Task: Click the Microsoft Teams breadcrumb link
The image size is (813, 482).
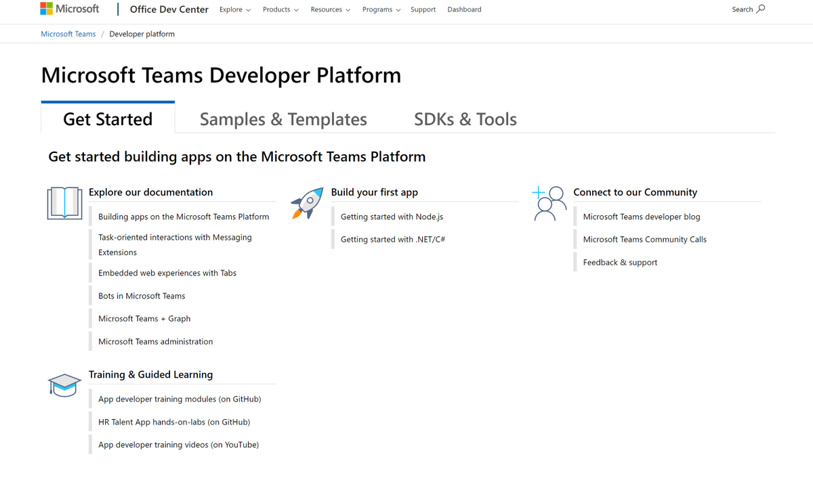Action: point(68,34)
